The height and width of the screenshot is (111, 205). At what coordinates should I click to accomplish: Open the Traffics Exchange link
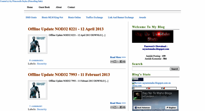pyautogui.click(x=94, y=17)
